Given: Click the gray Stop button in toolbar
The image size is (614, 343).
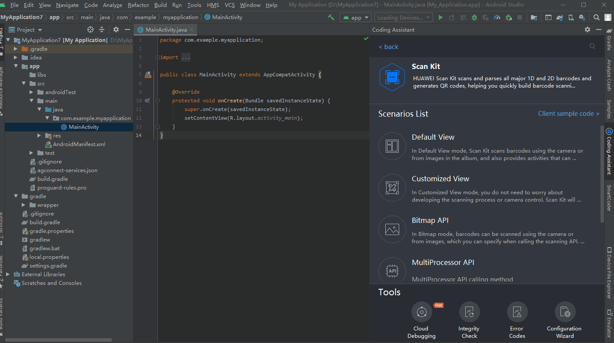Looking at the screenshot, I should [x=520, y=17].
